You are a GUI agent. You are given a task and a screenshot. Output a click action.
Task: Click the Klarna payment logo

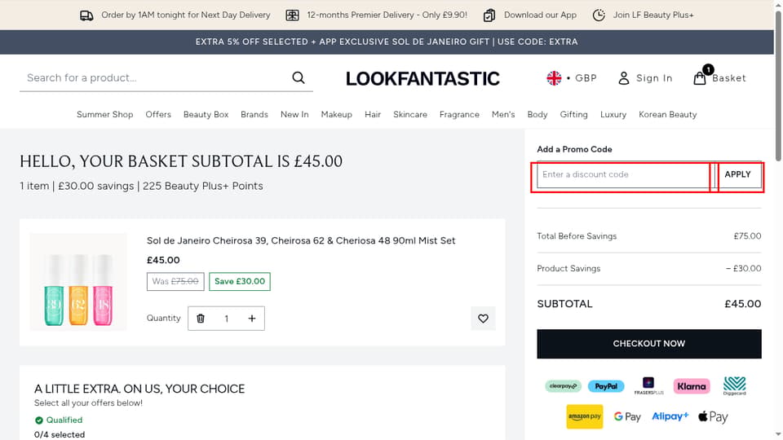pos(692,386)
